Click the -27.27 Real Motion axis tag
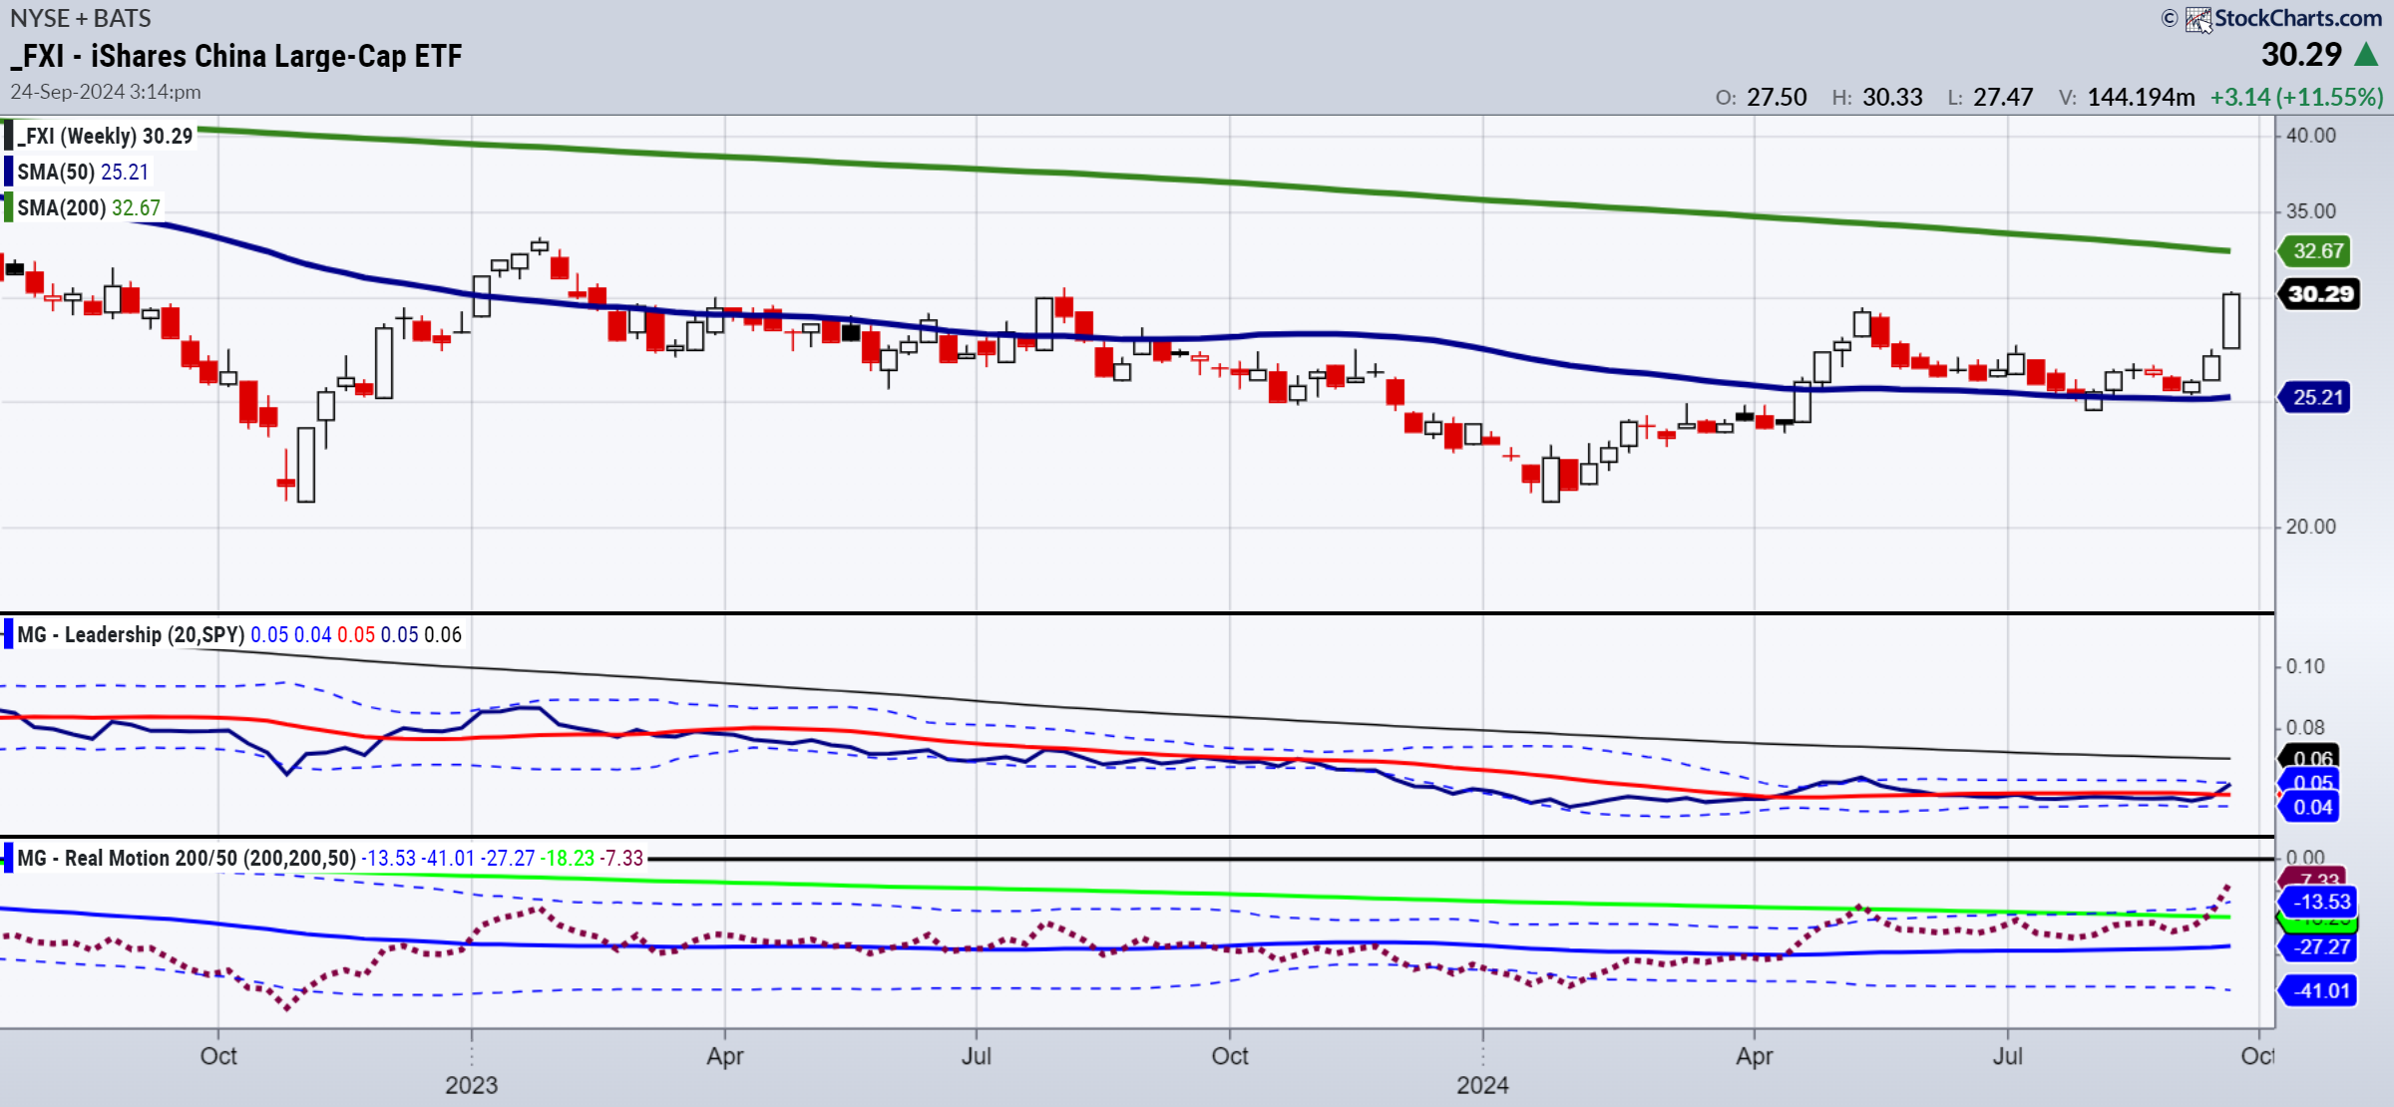Screen dimensions: 2394x1107 [2319, 946]
